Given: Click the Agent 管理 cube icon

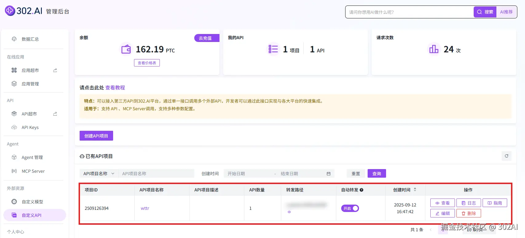Looking at the screenshot, I should pos(14,157).
